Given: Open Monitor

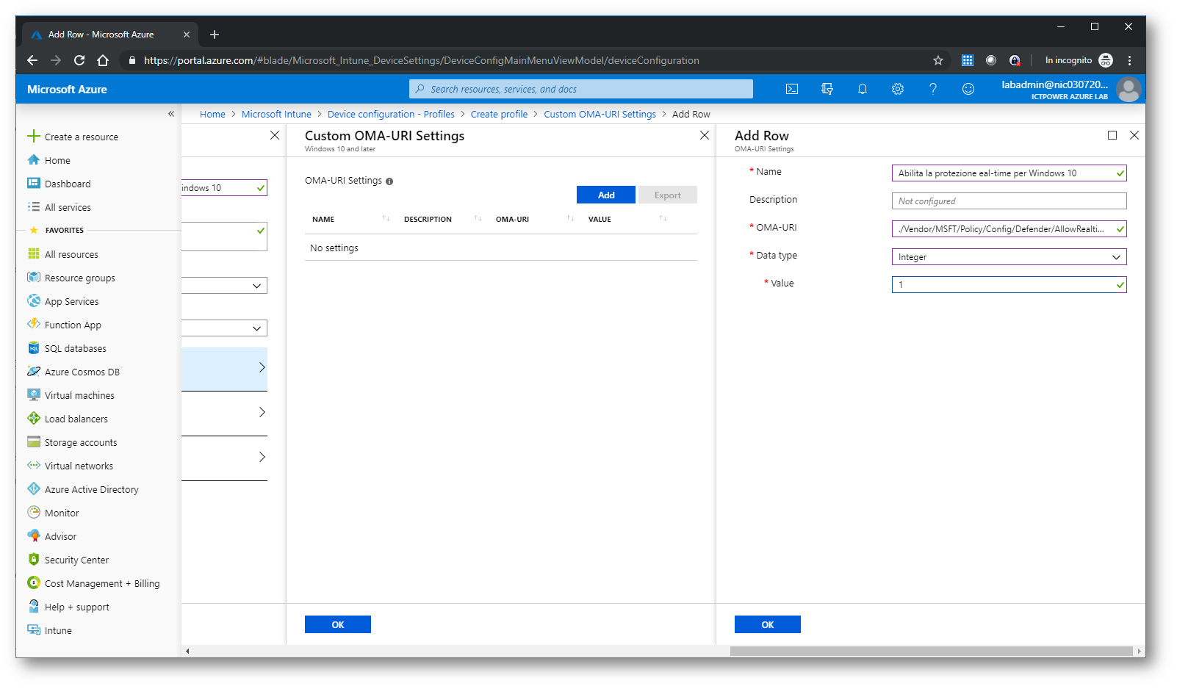Looking at the screenshot, I should [53, 513].
